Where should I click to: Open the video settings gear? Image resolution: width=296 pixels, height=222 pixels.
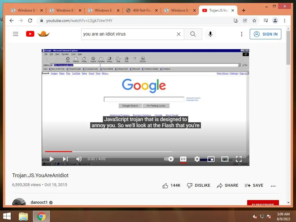[x=197, y=159]
